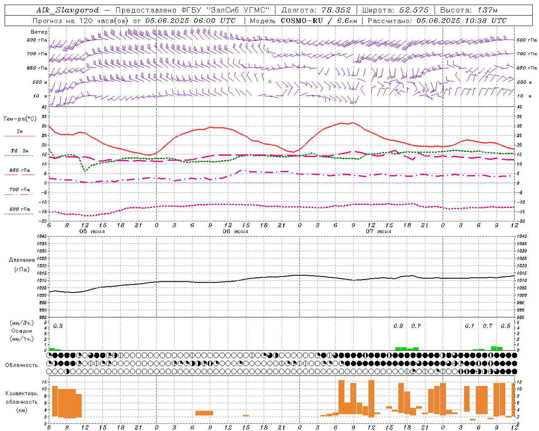Click the model name COSMO-RU / 6.6км

[x=319, y=21]
